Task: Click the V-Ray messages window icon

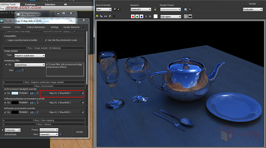Action: click(x=18, y=14)
